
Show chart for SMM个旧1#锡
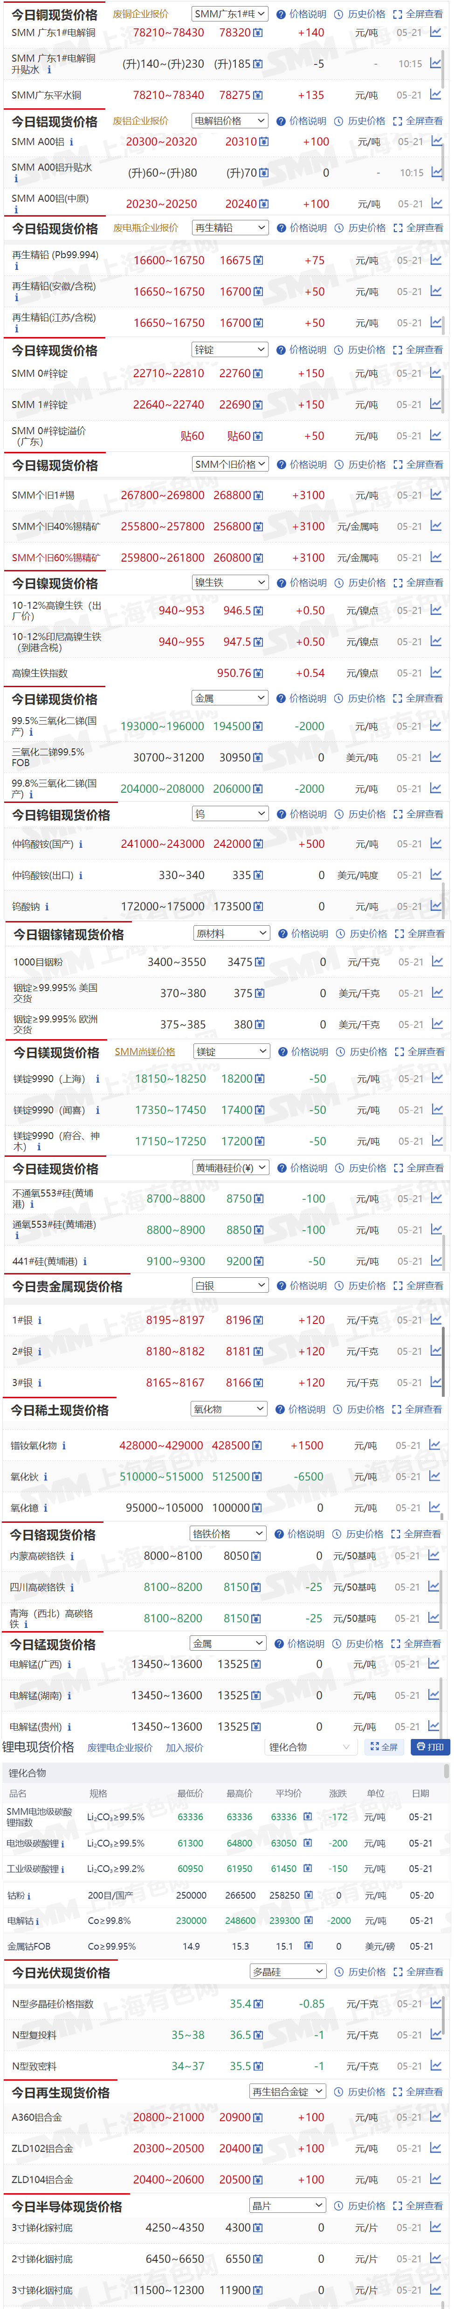coord(435,495)
